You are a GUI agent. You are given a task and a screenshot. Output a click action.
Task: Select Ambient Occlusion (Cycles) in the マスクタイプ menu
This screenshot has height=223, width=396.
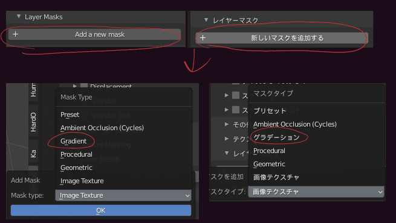point(295,124)
